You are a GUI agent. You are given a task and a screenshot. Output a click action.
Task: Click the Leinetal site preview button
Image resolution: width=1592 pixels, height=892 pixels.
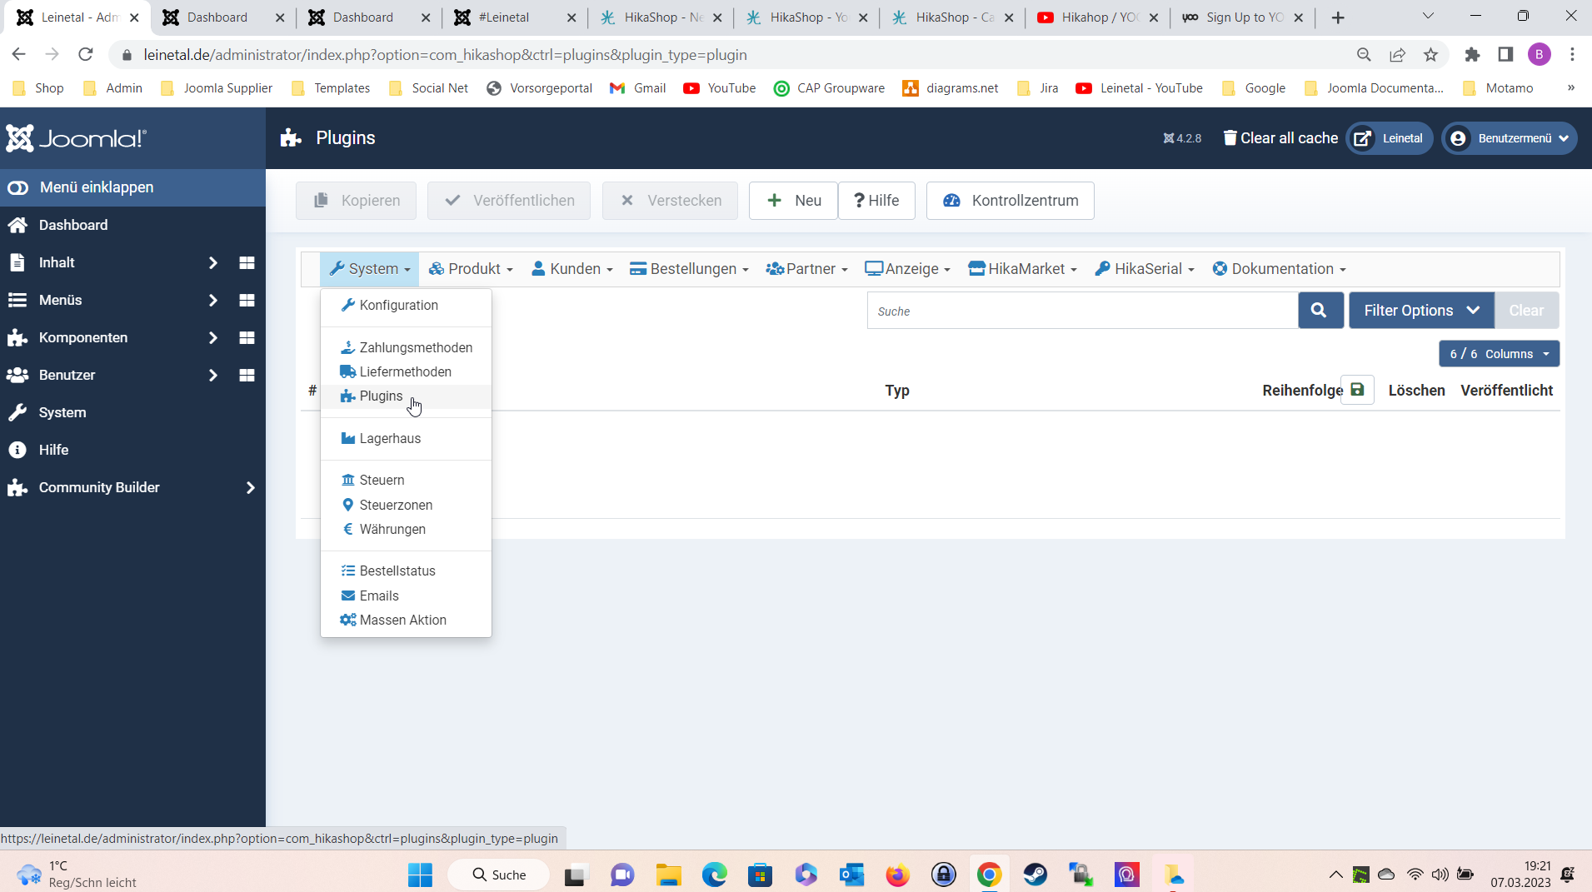(x=1390, y=138)
